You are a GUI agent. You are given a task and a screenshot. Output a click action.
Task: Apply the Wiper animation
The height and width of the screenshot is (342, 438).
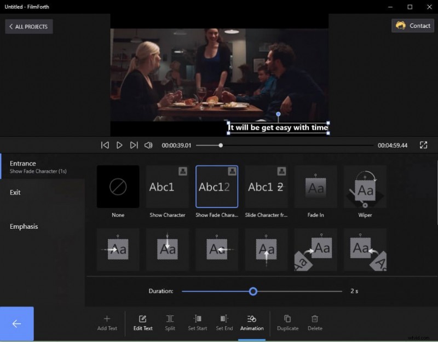coord(365,186)
